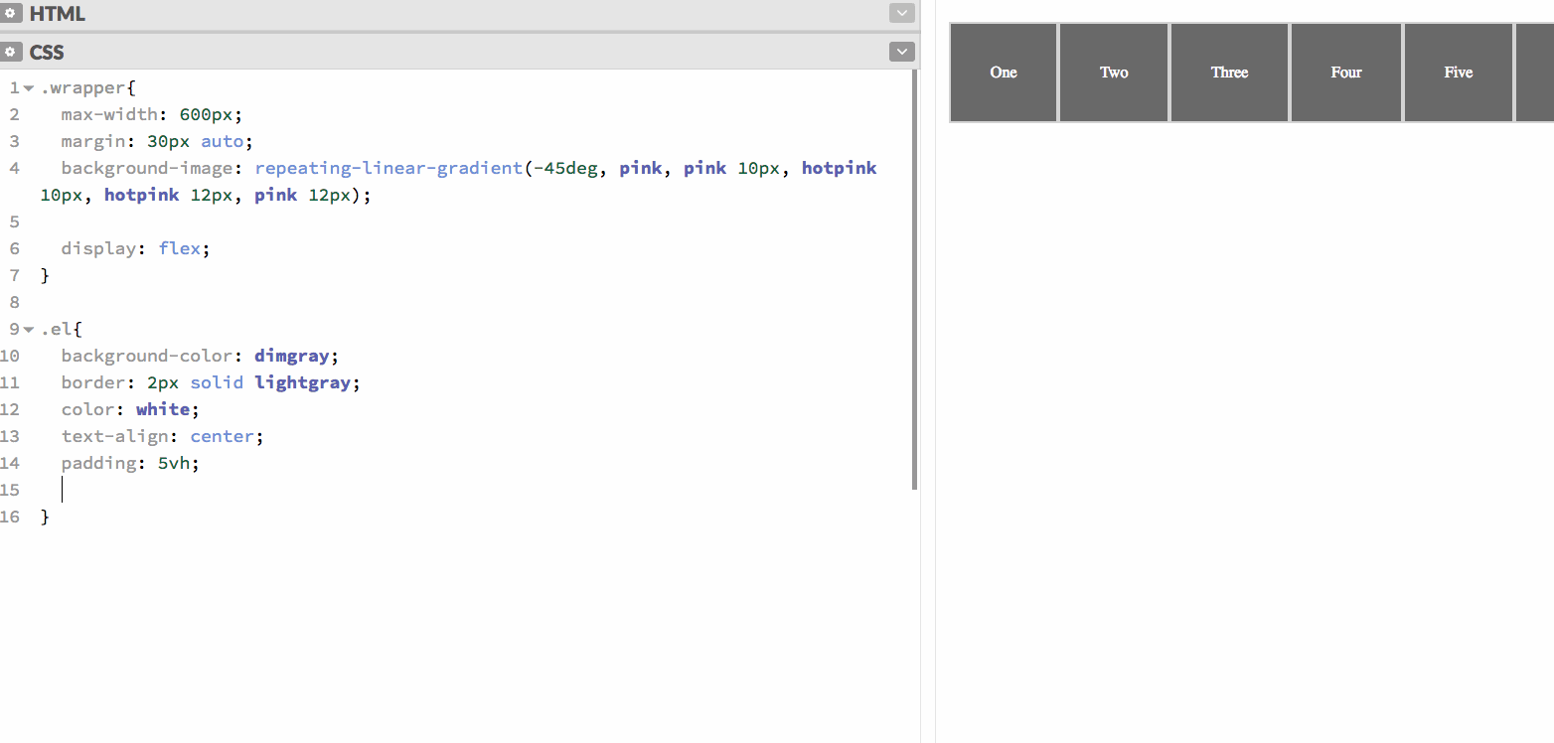Click the "One" box in preview
The width and height of the screenshot is (1554, 743).
pyautogui.click(x=1004, y=73)
